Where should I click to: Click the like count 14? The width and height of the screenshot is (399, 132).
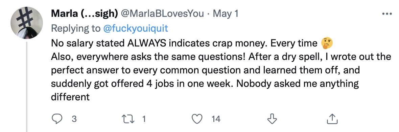216,119
